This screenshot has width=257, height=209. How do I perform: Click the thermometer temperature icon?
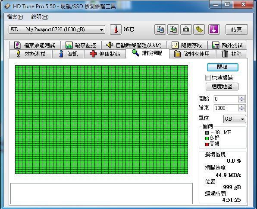(116, 29)
